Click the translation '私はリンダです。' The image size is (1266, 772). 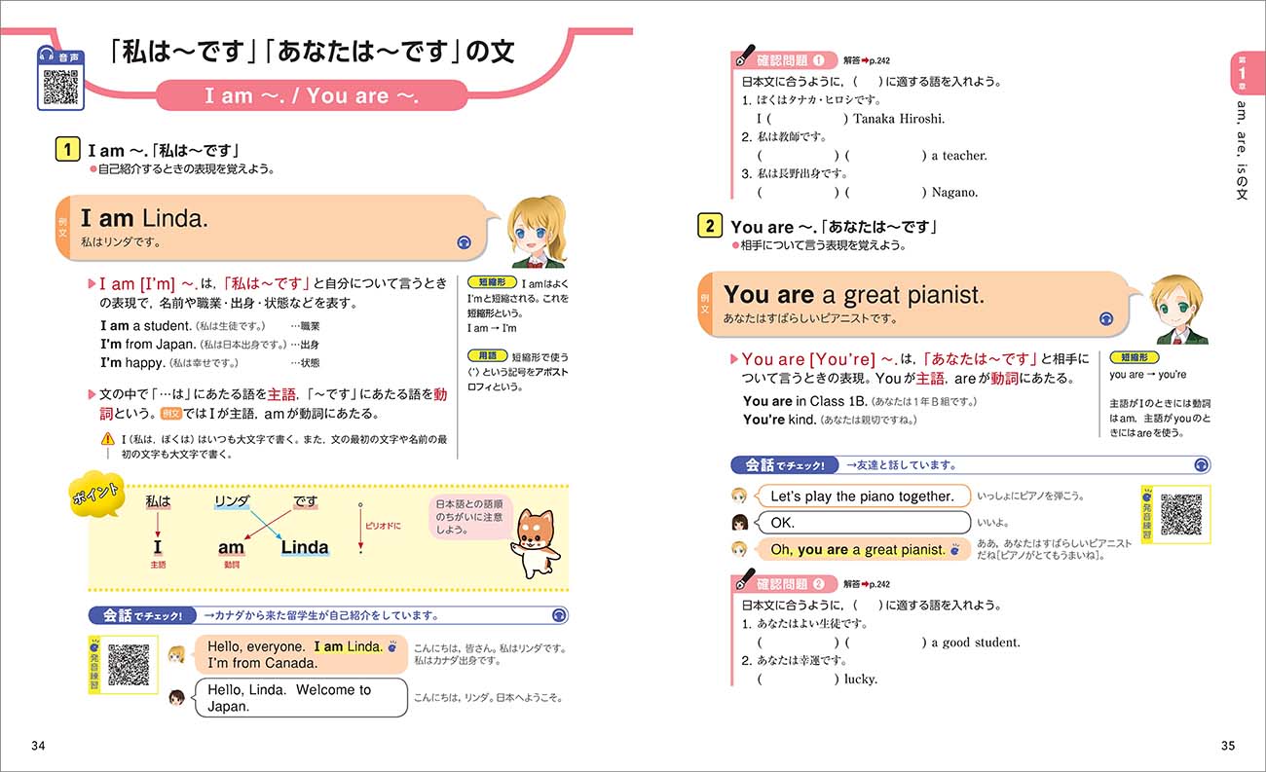(x=121, y=241)
